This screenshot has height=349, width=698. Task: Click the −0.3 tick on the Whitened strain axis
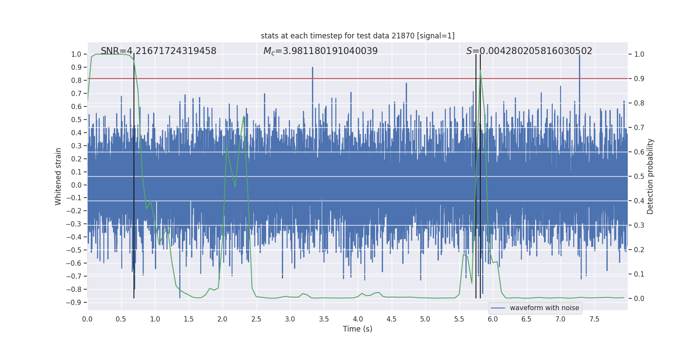tap(74, 224)
